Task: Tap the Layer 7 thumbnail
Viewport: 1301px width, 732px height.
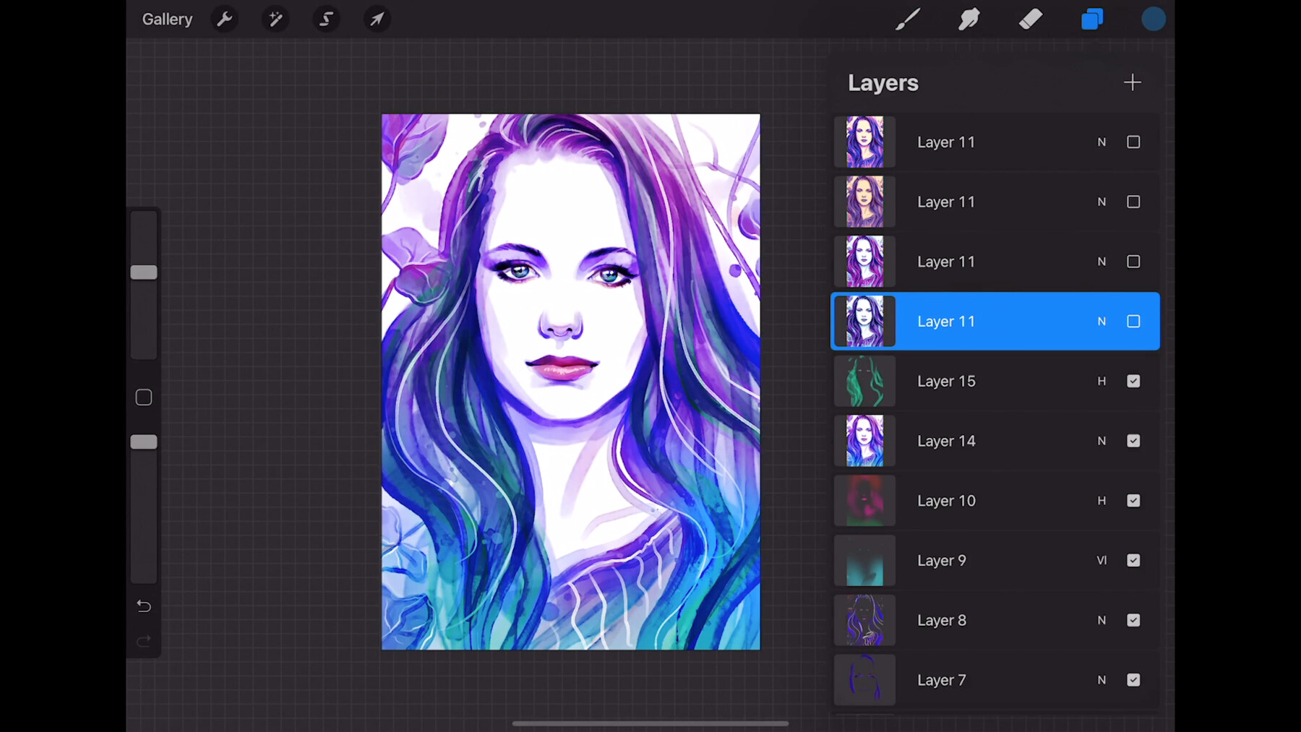Action: tap(864, 680)
